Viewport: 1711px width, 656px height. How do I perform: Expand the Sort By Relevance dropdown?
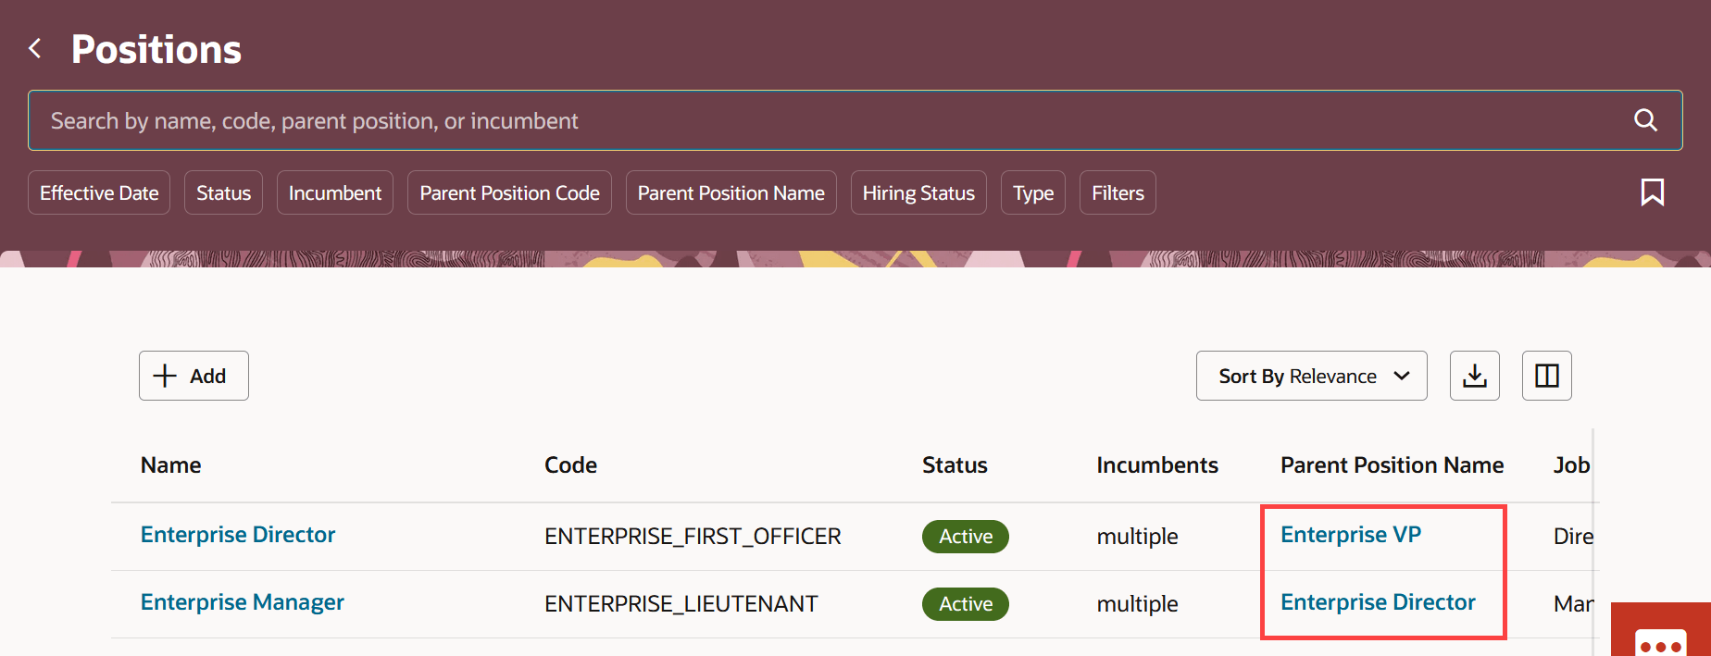pyautogui.click(x=1311, y=376)
